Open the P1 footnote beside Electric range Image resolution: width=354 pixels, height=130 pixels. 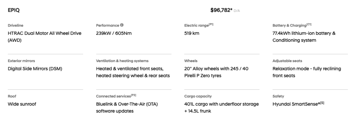point(211,24)
